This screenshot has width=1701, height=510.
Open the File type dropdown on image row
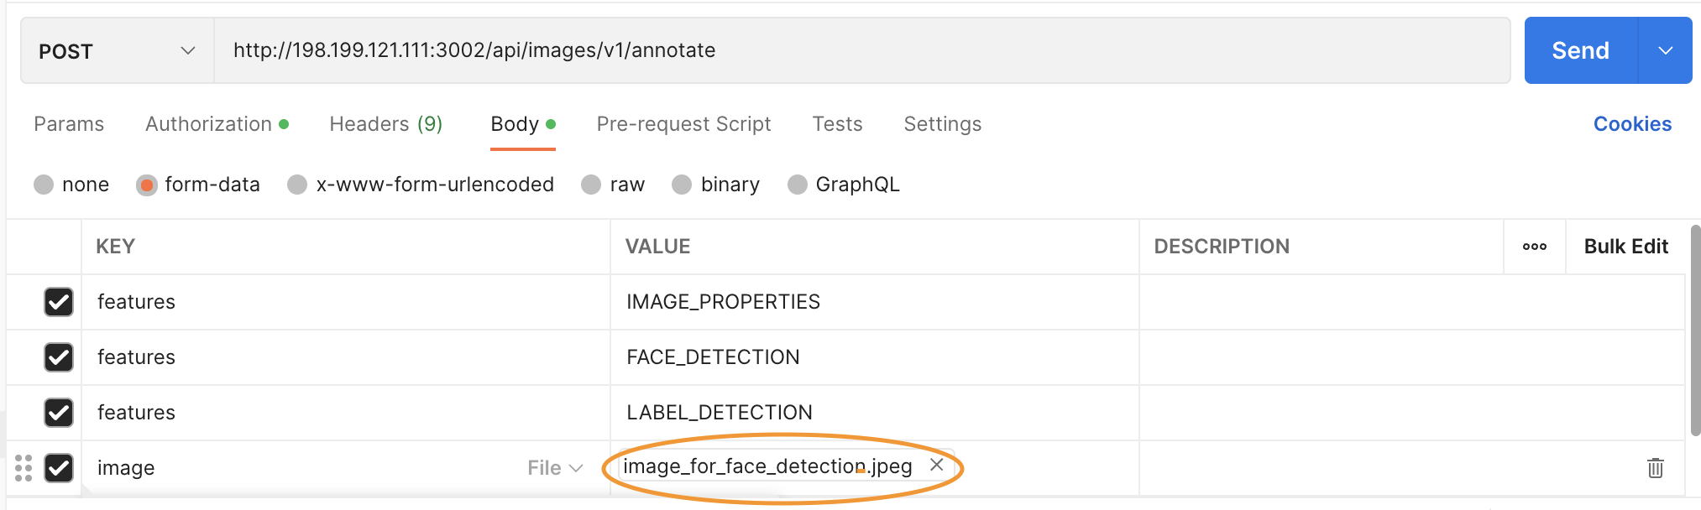[554, 467]
